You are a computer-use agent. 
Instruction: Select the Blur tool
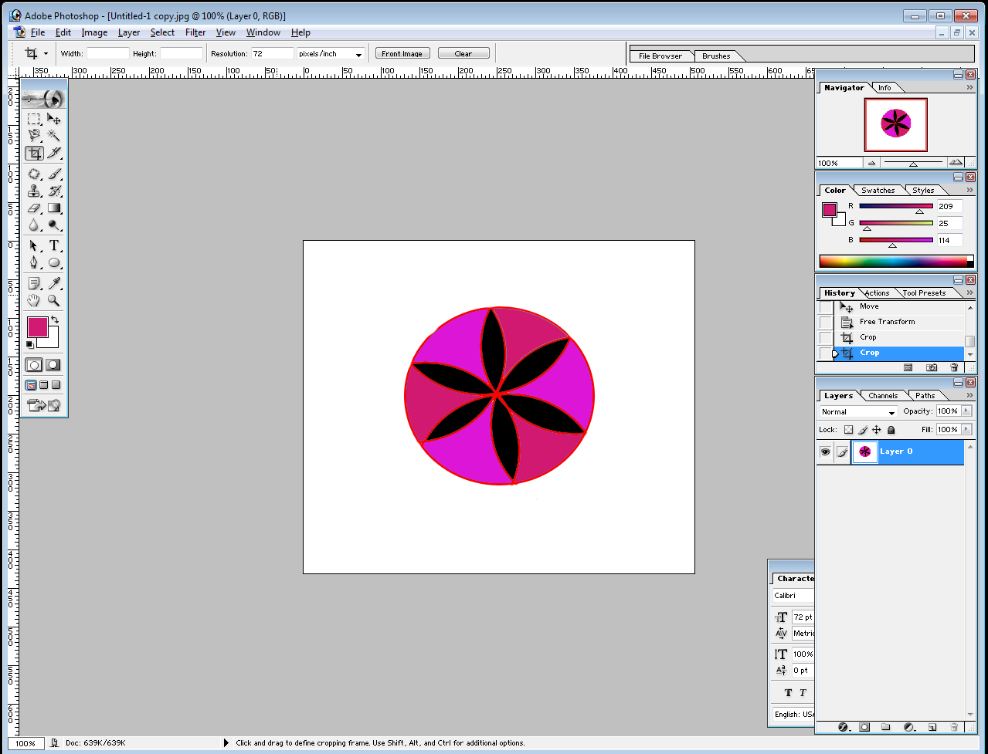(34, 225)
